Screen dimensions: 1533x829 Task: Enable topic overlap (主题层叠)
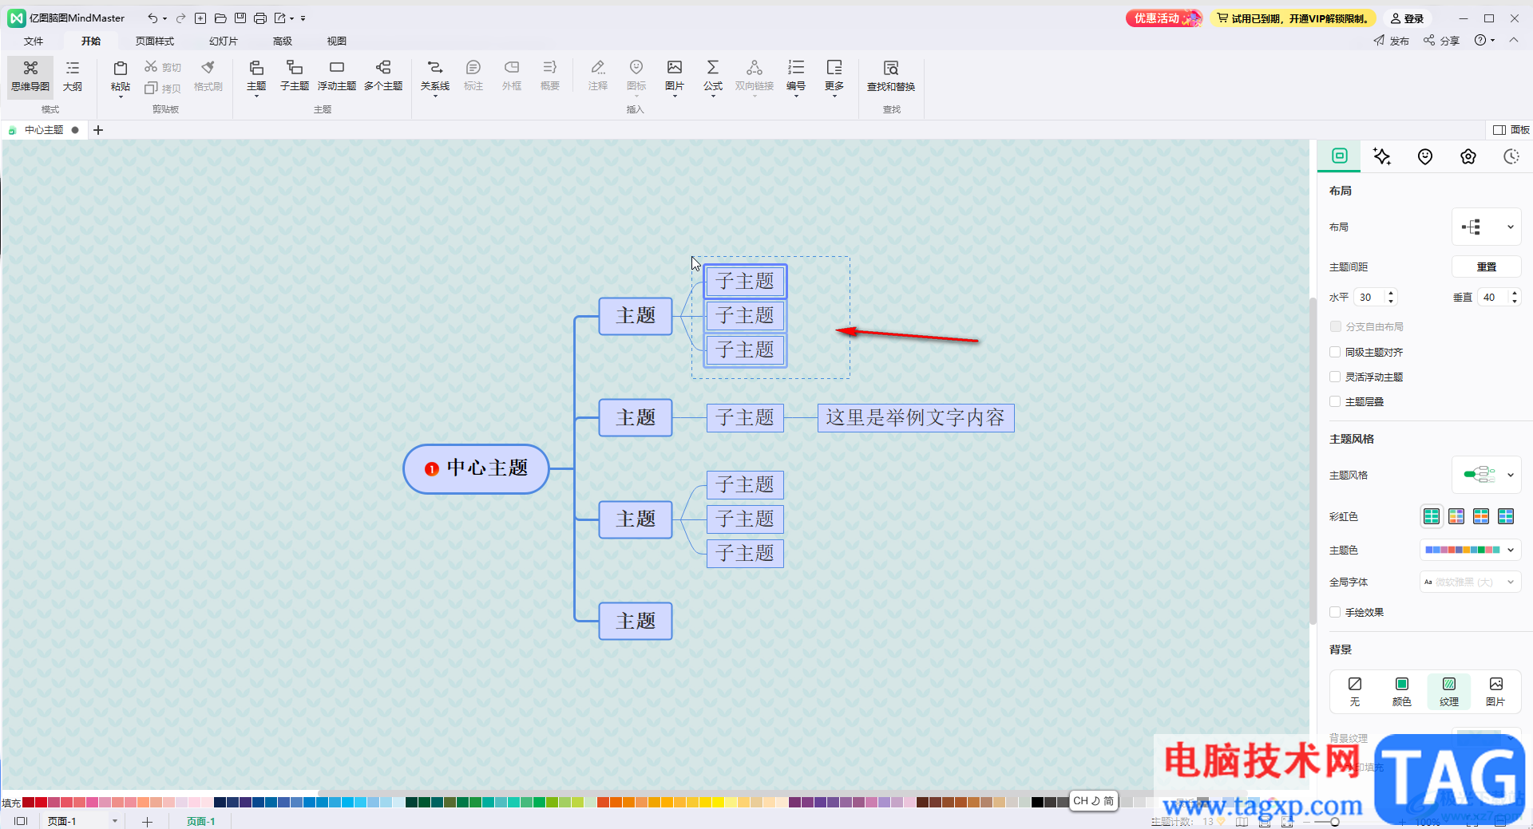point(1335,401)
